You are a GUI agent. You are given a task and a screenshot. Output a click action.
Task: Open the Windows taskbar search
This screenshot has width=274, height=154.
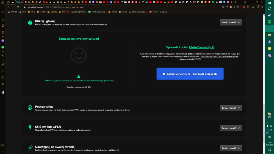click(269, 8)
